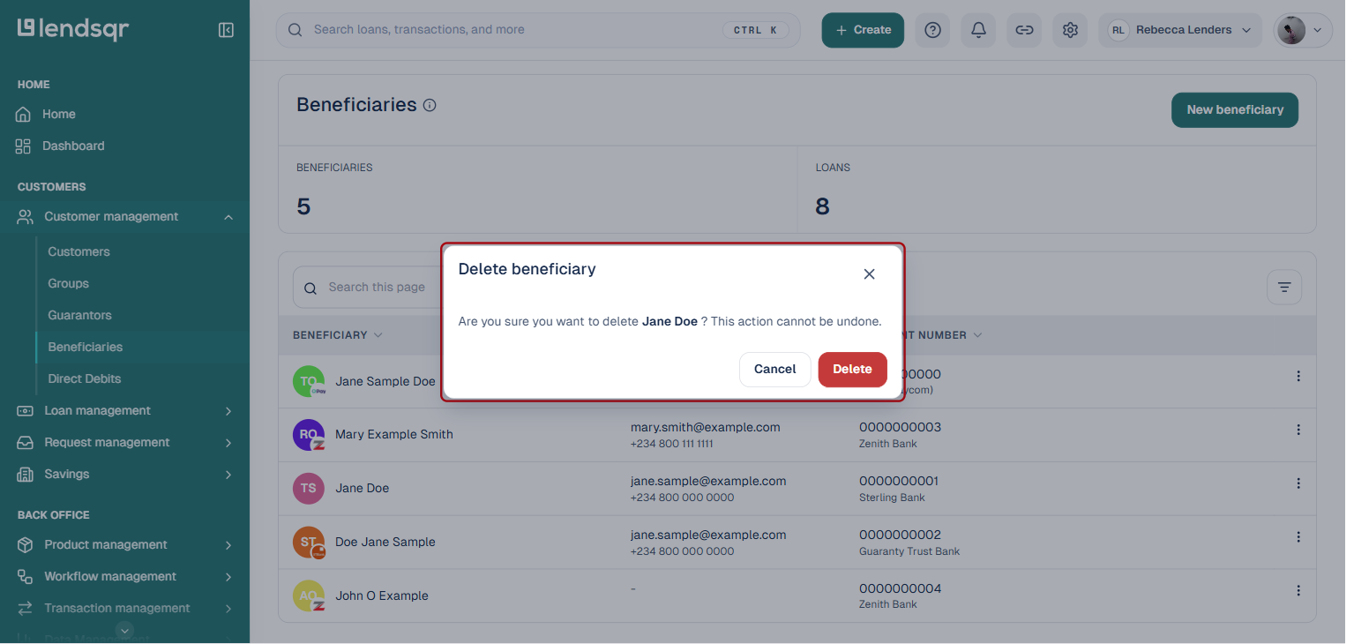The width and height of the screenshot is (1354, 644).
Task: Open row options for Mary Example Smith
Action: point(1298,431)
